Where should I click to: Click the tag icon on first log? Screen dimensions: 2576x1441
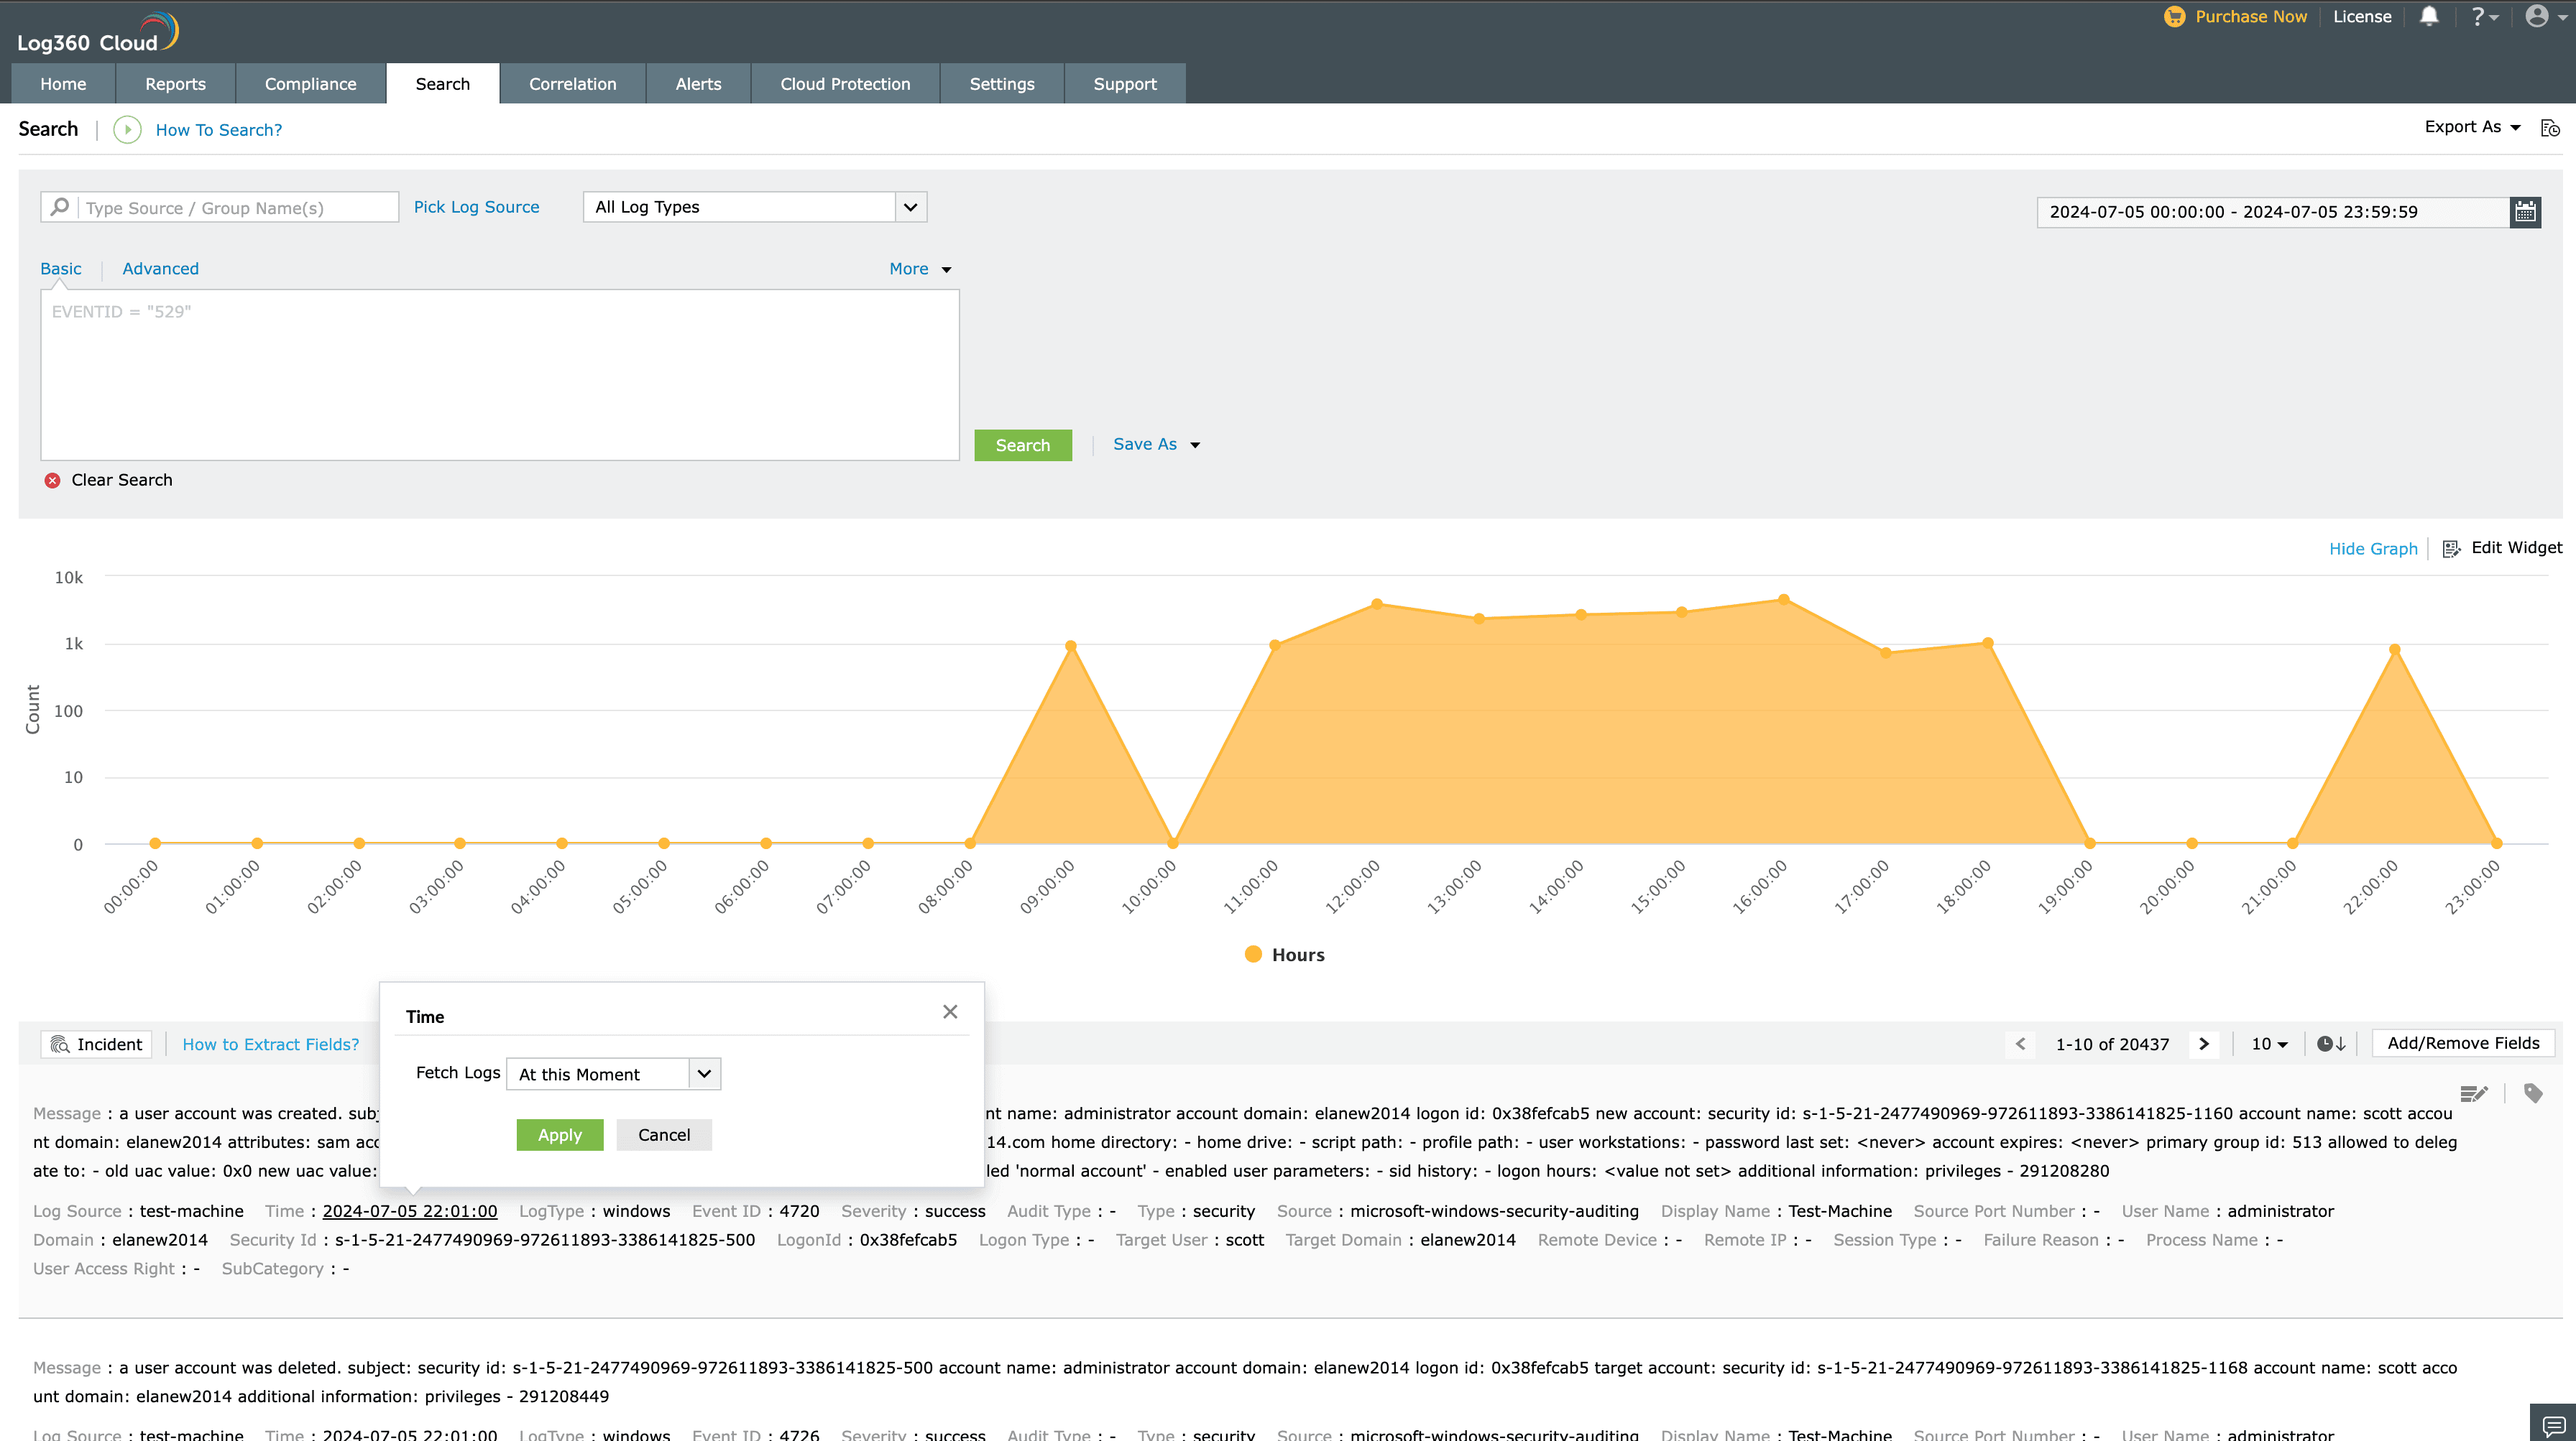(2532, 1093)
